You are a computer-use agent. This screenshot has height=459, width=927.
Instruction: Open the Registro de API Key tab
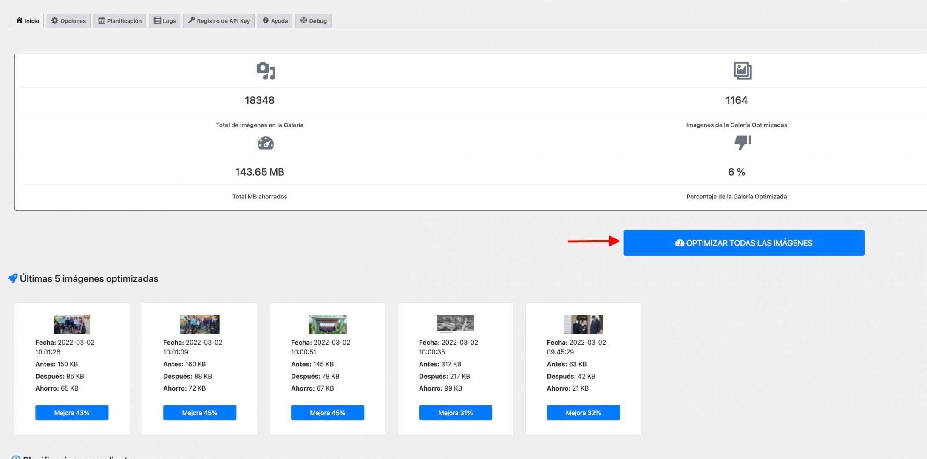[219, 21]
